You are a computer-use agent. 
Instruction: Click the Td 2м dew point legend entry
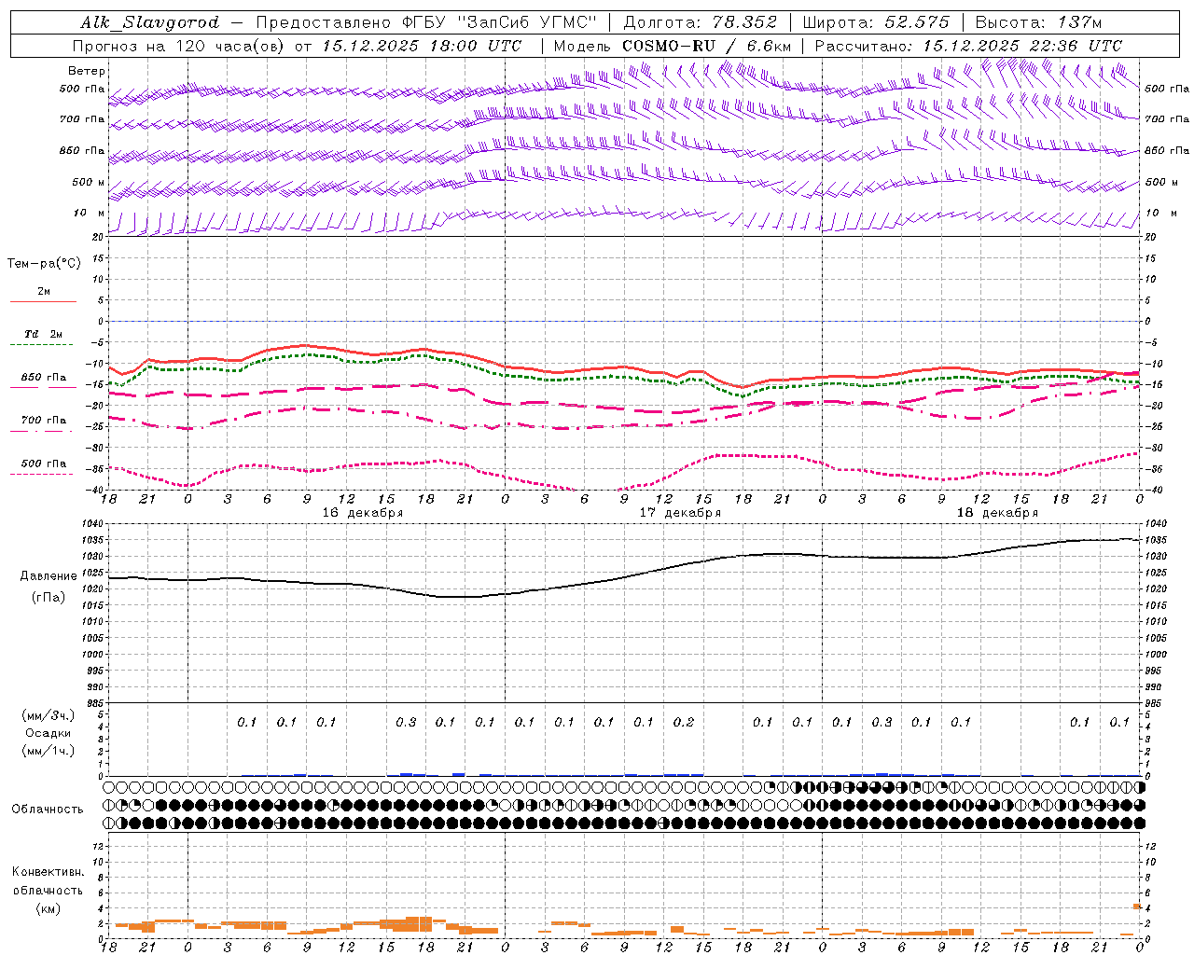44,334
